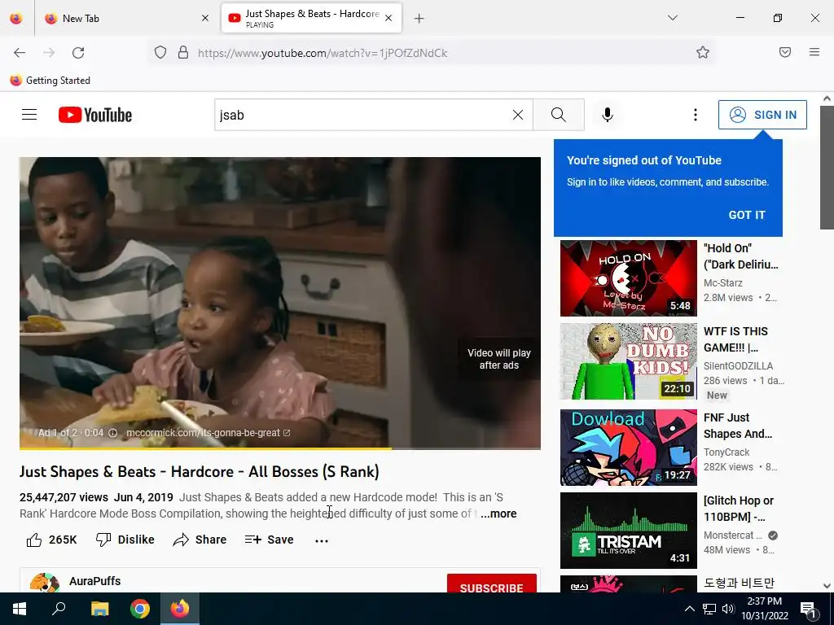Open the Share dialog

(200, 540)
